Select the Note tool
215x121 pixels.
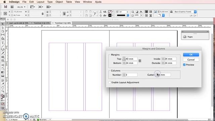click(x=3, y=81)
